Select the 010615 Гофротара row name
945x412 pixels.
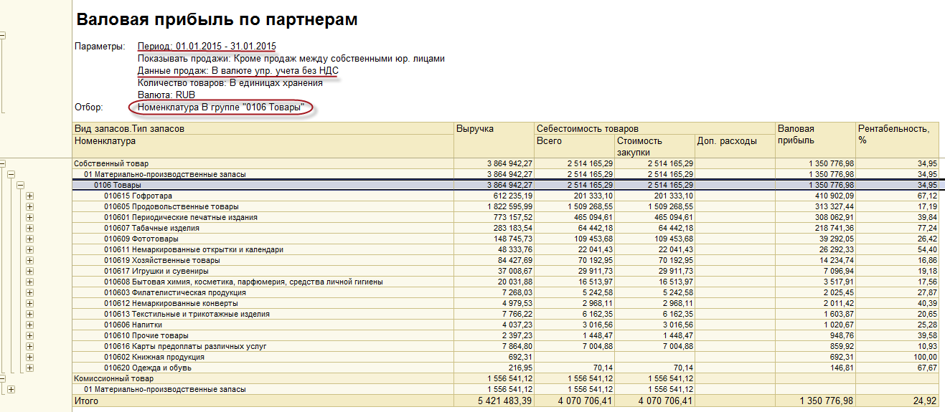click(138, 196)
